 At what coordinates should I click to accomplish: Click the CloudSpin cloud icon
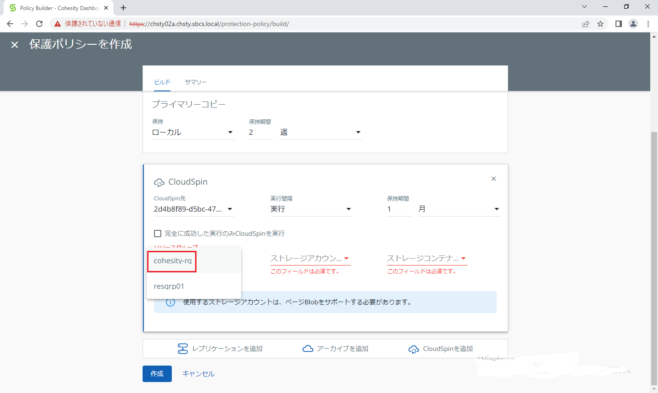coord(159,182)
